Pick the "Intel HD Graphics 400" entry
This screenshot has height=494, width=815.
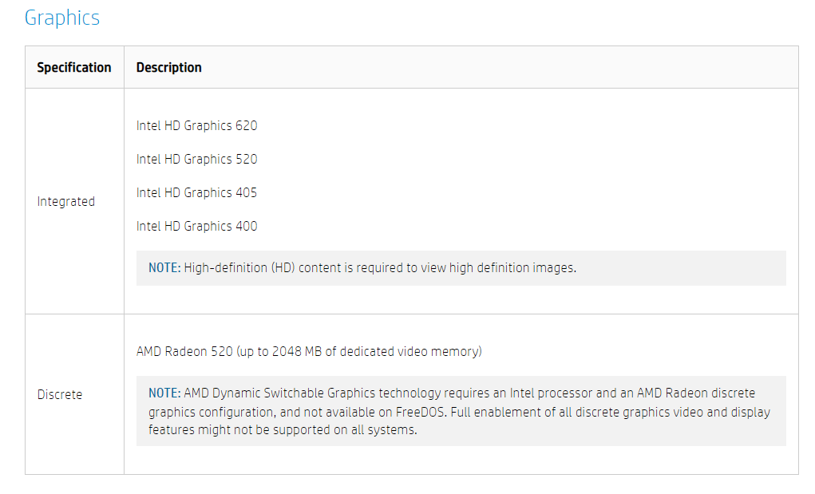click(197, 227)
